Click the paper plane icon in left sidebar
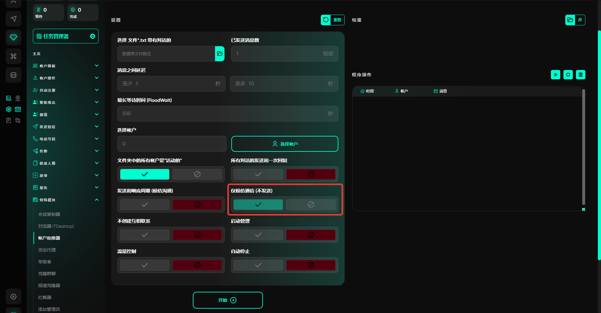Screen dimensions: 601x313 (x=13, y=19)
